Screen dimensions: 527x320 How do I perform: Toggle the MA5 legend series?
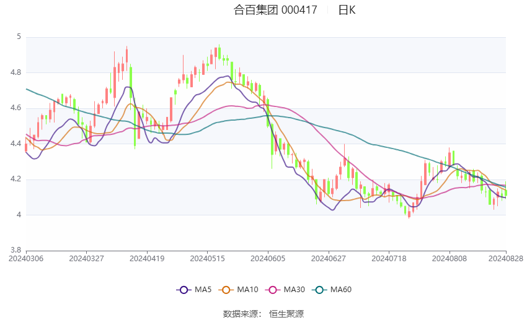click(194, 290)
